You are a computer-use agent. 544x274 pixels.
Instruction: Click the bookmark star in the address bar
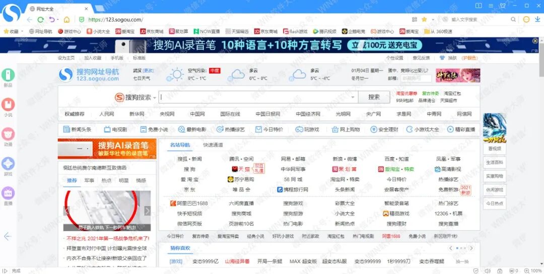(424, 20)
